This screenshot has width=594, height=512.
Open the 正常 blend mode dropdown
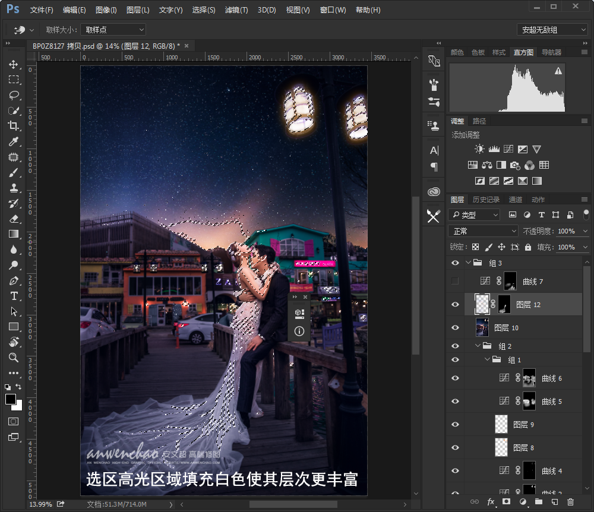[x=483, y=231]
